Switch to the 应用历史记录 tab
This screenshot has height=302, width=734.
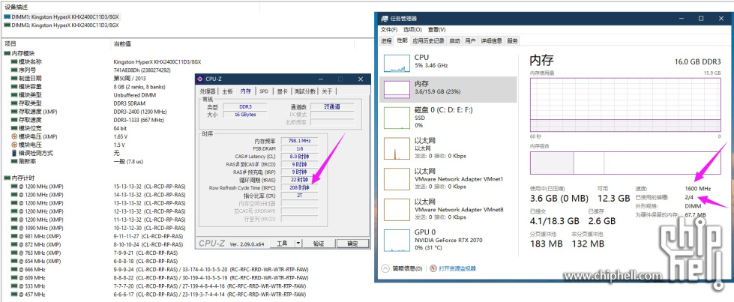(x=428, y=40)
